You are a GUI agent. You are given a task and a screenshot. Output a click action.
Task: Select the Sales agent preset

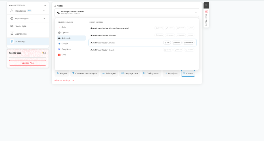pyautogui.click(x=109, y=73)
